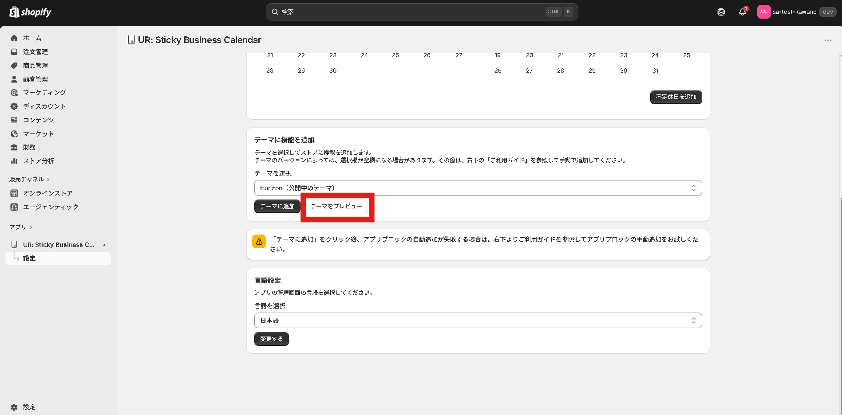Open 顧客管理 customers icon
Viewport: 842px width, 415px height.
(14, 79)
